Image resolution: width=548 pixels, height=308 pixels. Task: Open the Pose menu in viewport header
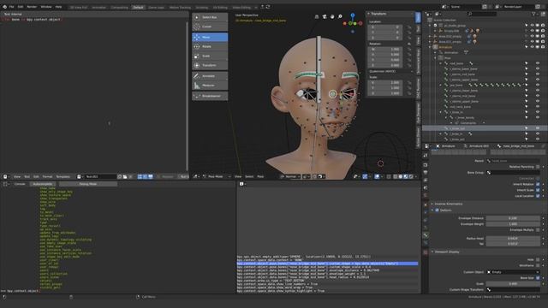260,177
